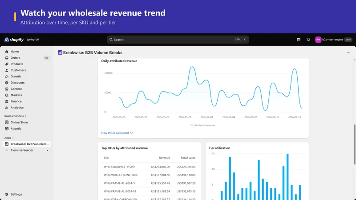Click the Breakwise page title icon

60,52
